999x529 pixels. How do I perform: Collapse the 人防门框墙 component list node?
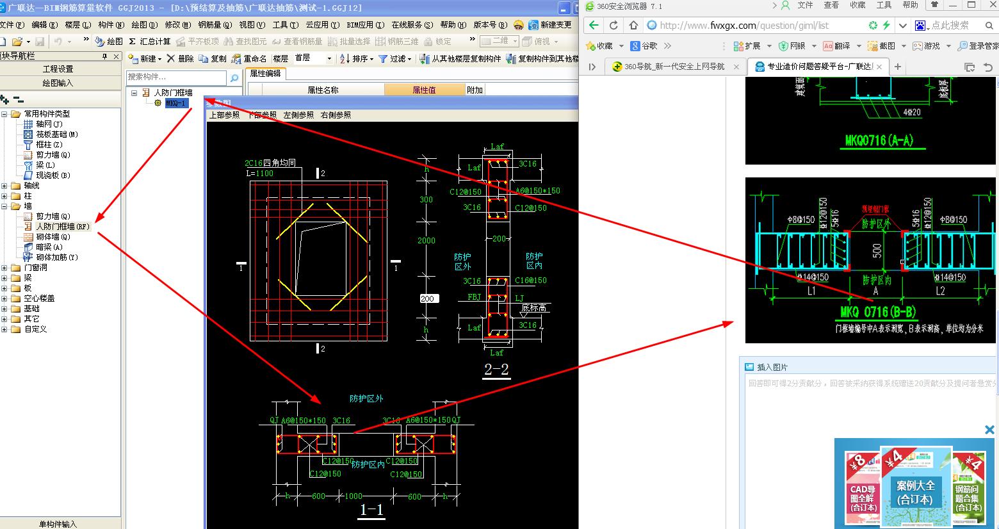[134, 93]
